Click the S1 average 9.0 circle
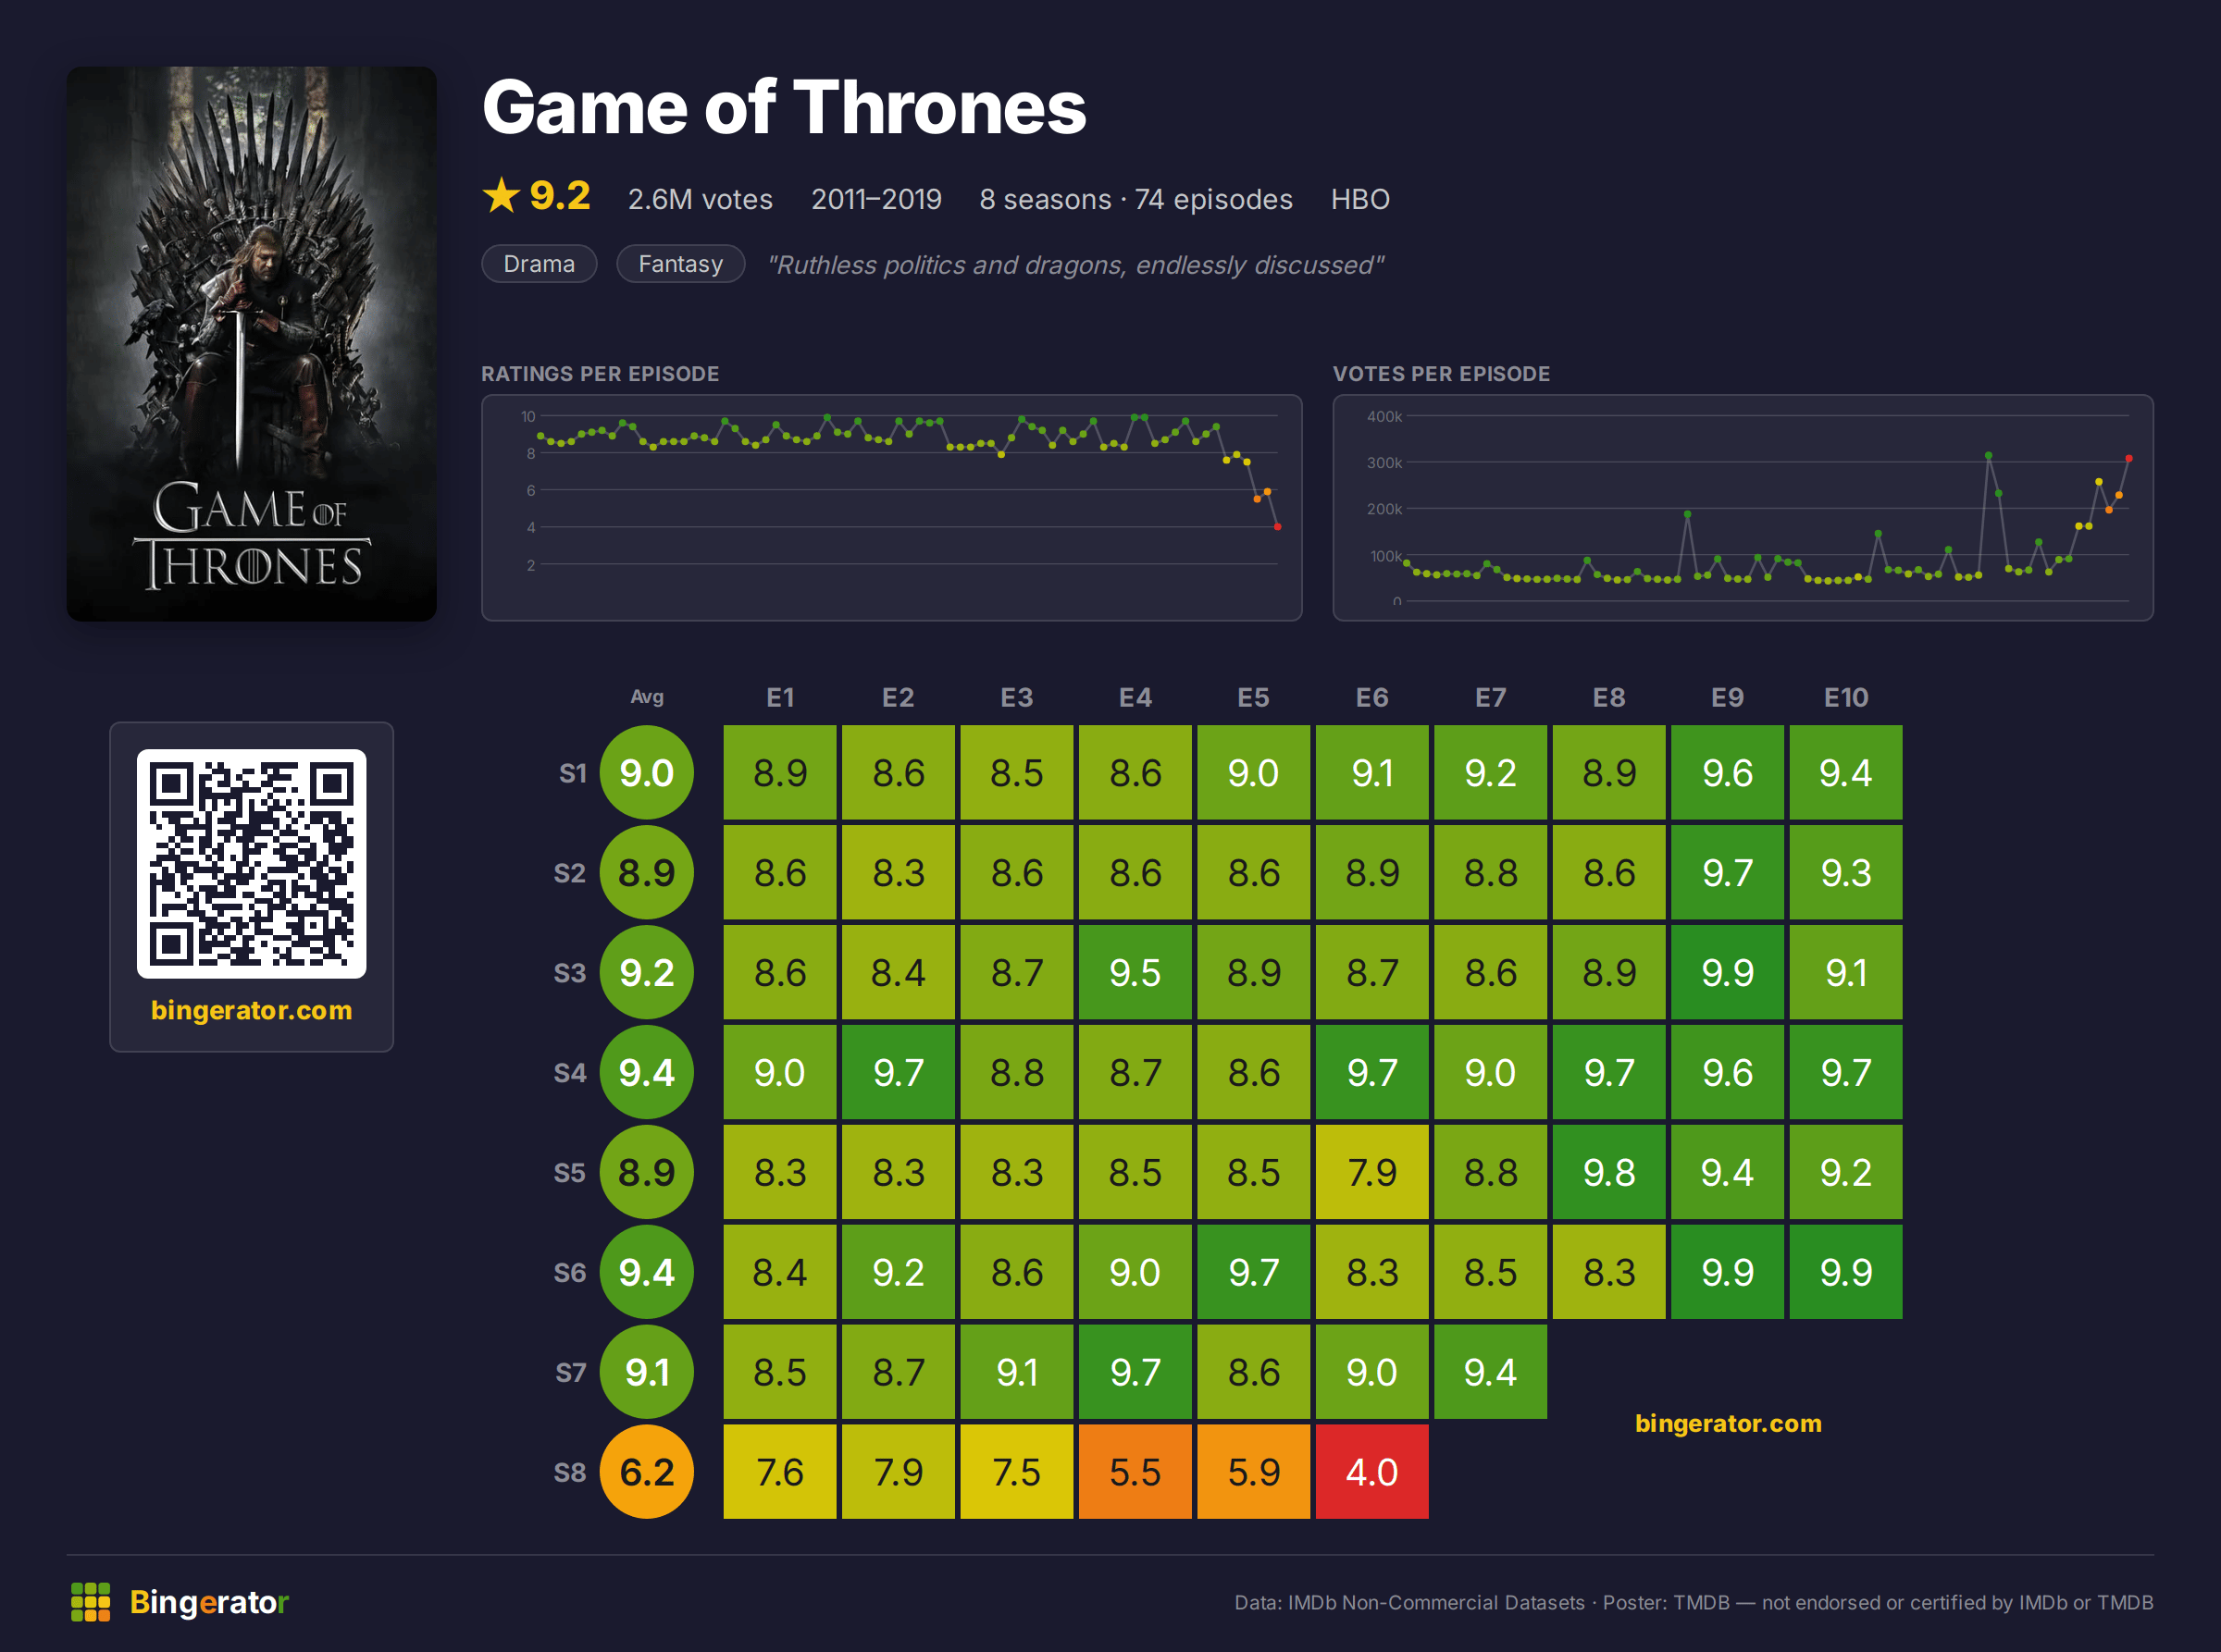2221x1652 pixels. (x=646, y=773)
